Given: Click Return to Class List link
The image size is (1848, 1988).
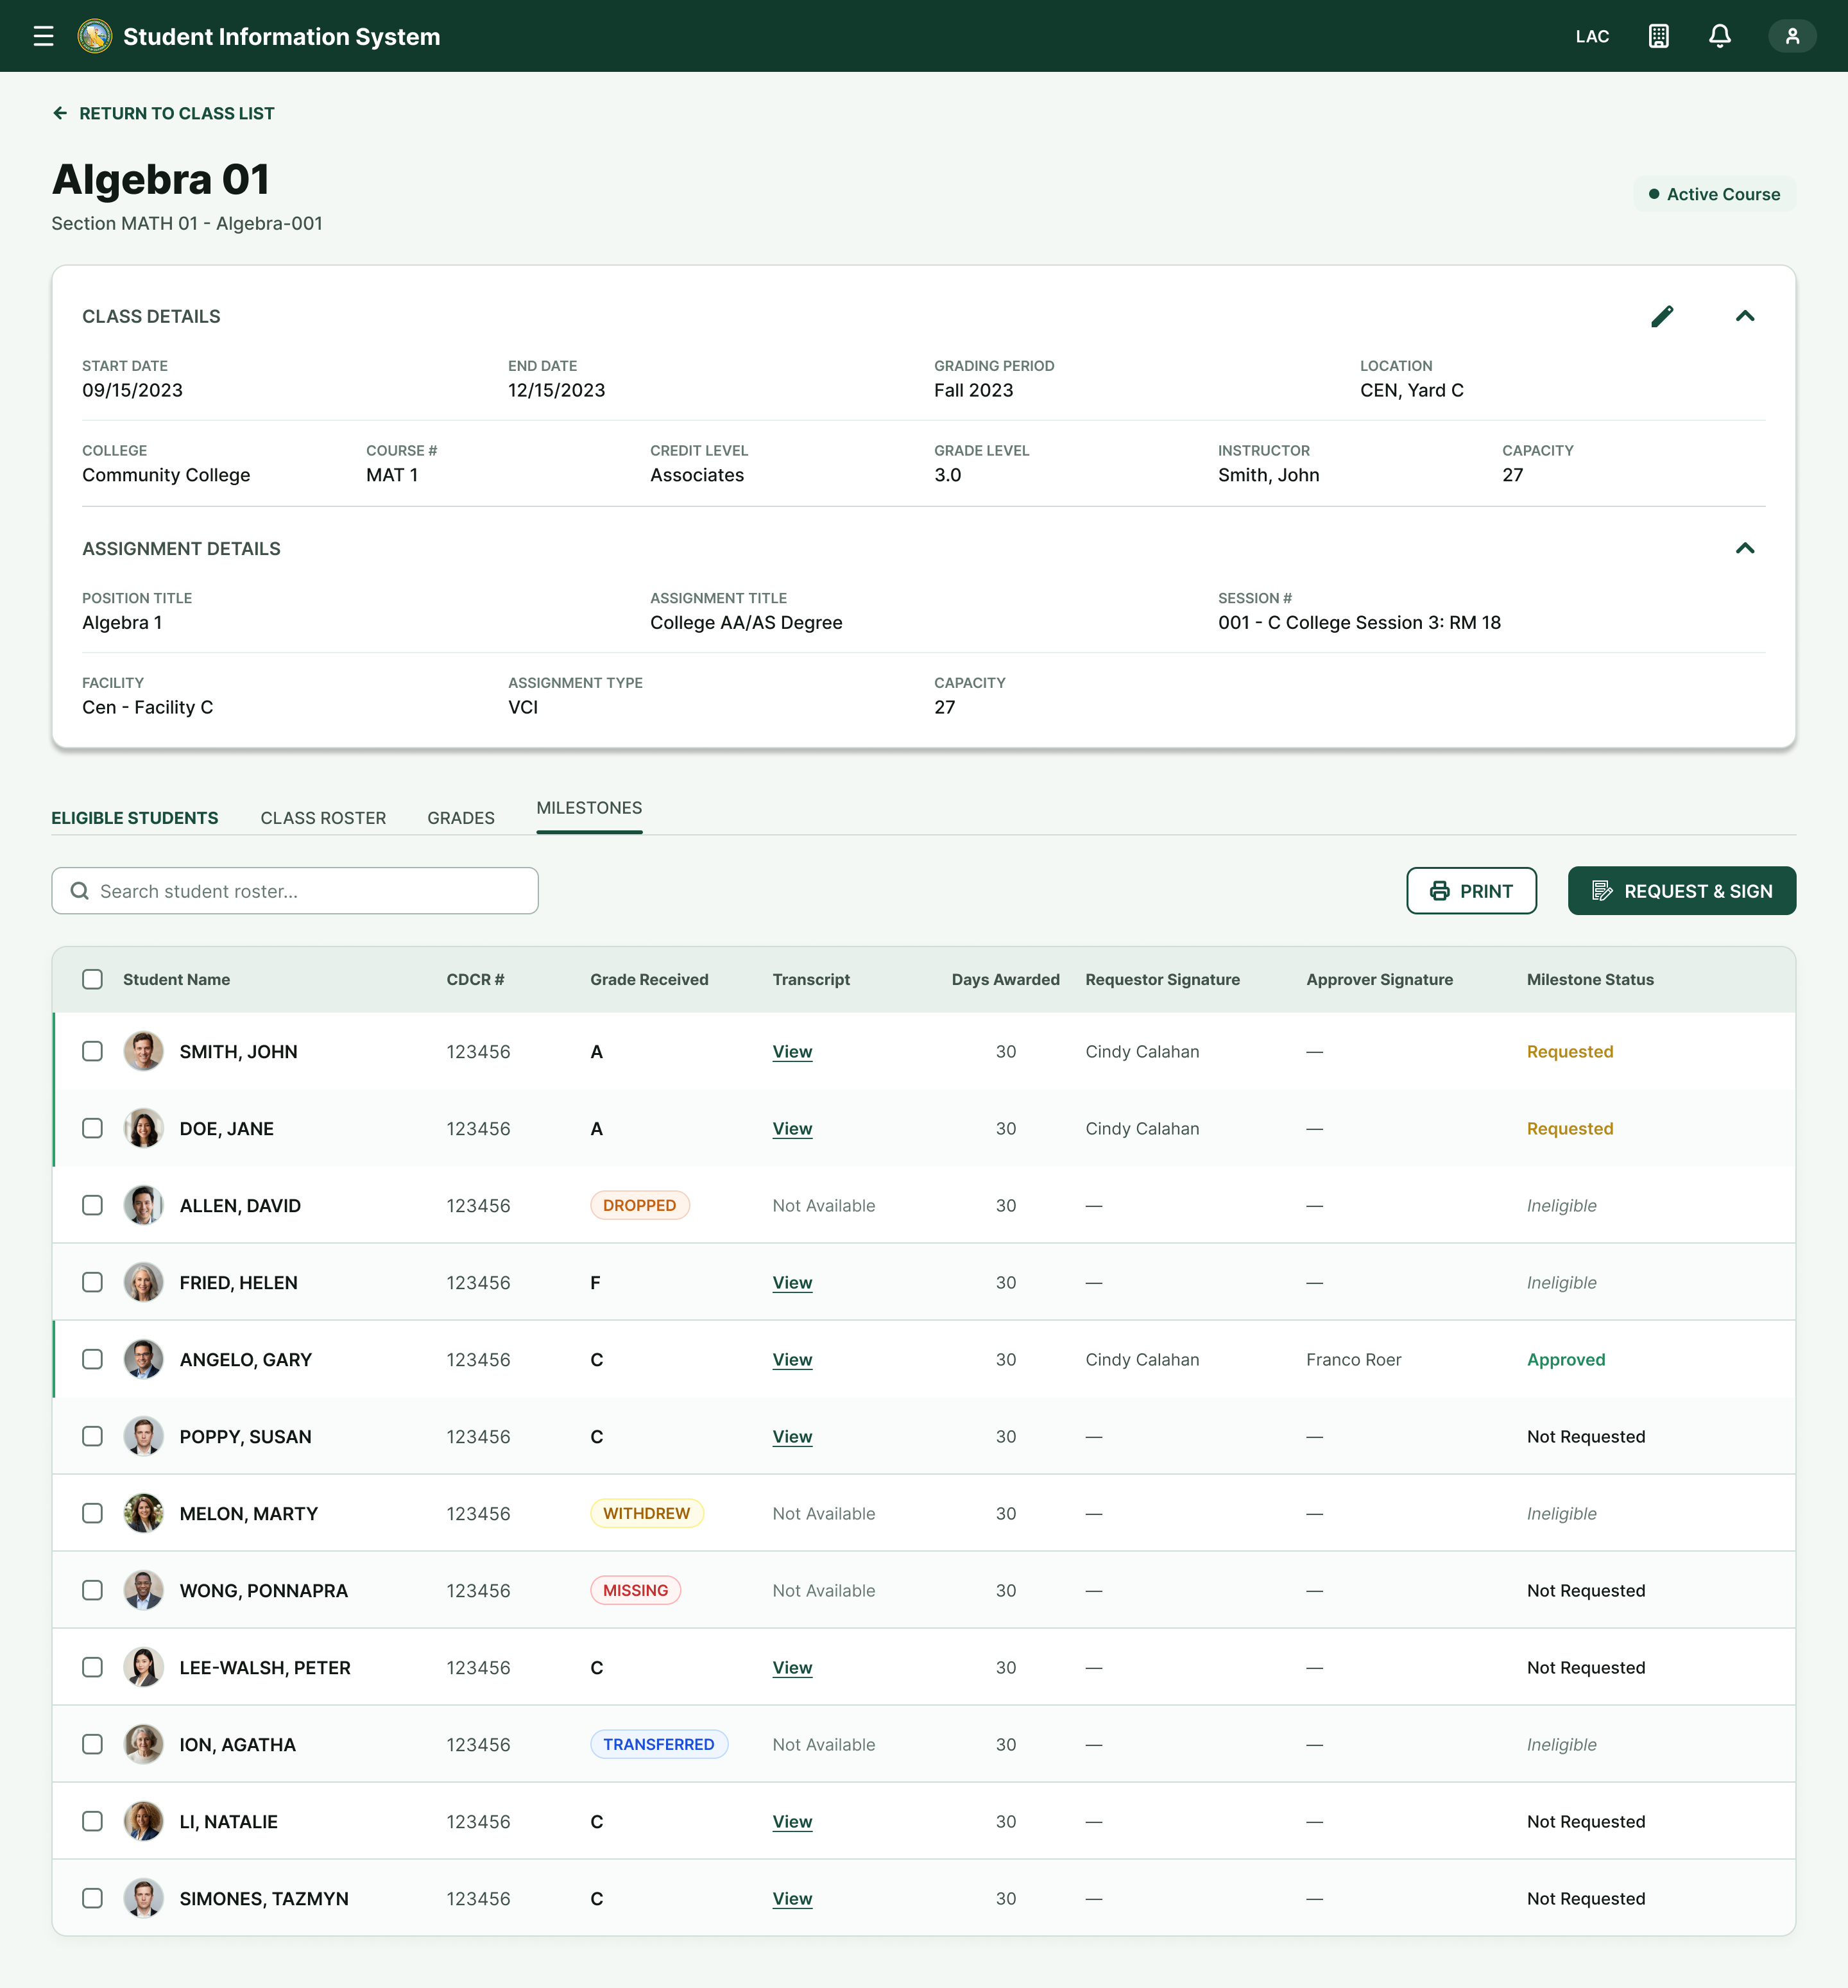Looking at the screenshot, I should click(x=177, y=113).
